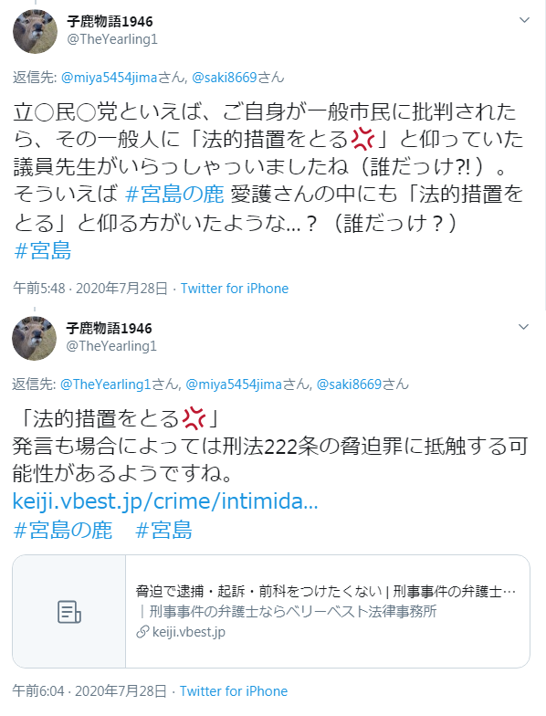
Task: Click the Twitter for iPhone link under the first tweet
Action: point(235,289)
